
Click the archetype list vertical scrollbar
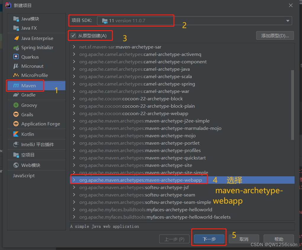(292, 105)
